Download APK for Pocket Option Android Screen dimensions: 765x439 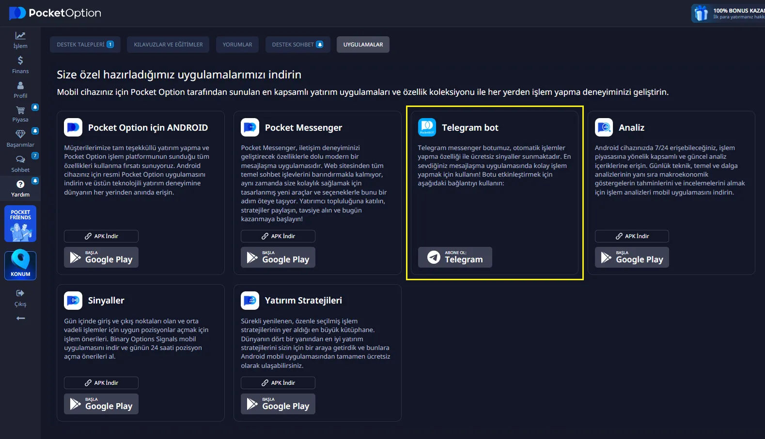[x=101, y=236]
